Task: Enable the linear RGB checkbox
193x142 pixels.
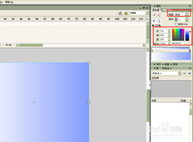Action: point(176,24)
